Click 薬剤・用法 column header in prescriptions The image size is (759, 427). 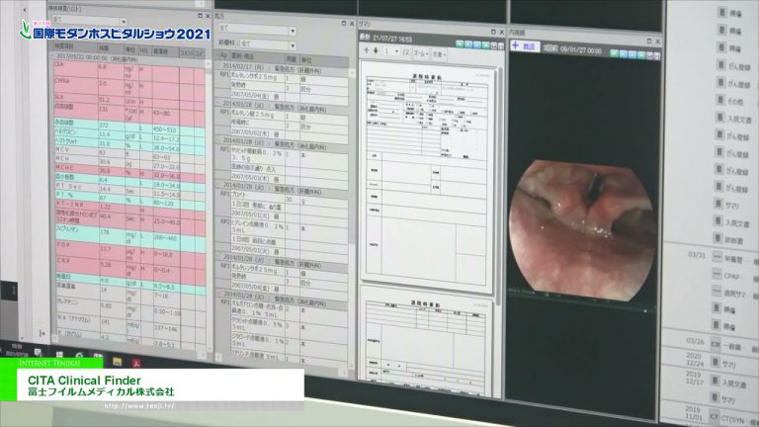[x=257, y=56]
